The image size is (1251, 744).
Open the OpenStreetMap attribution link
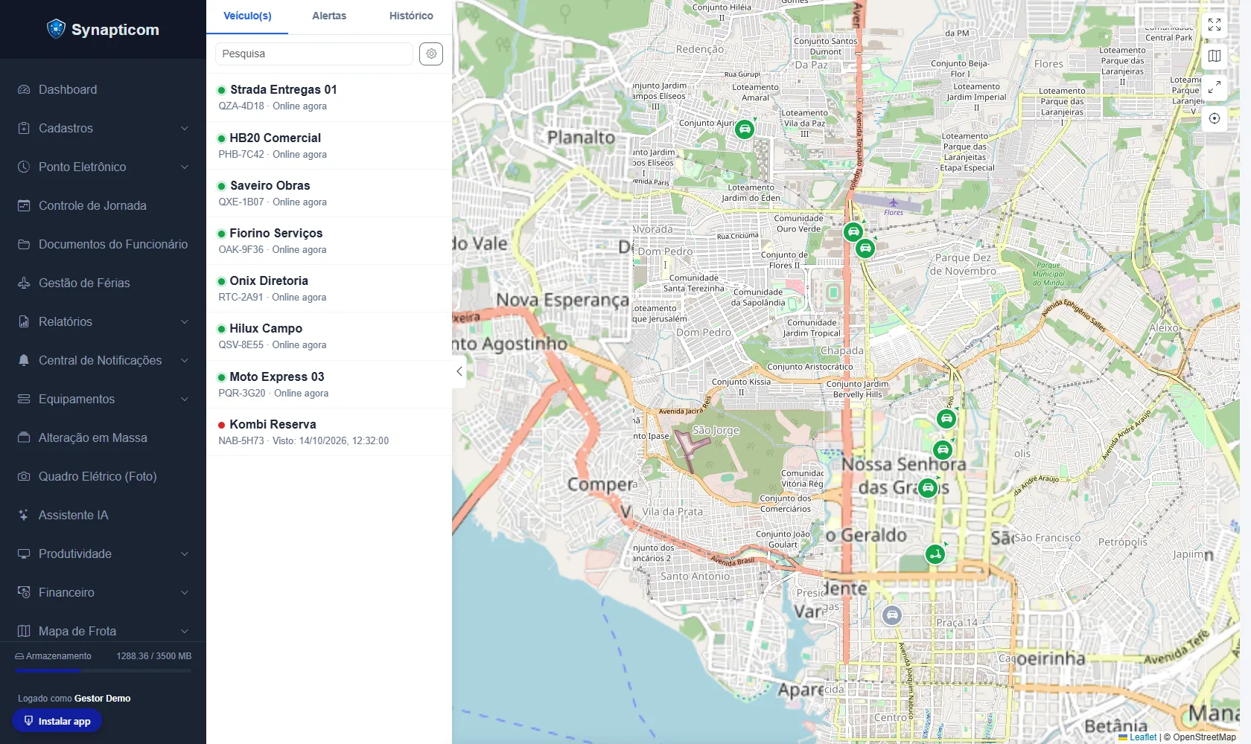1204,737
